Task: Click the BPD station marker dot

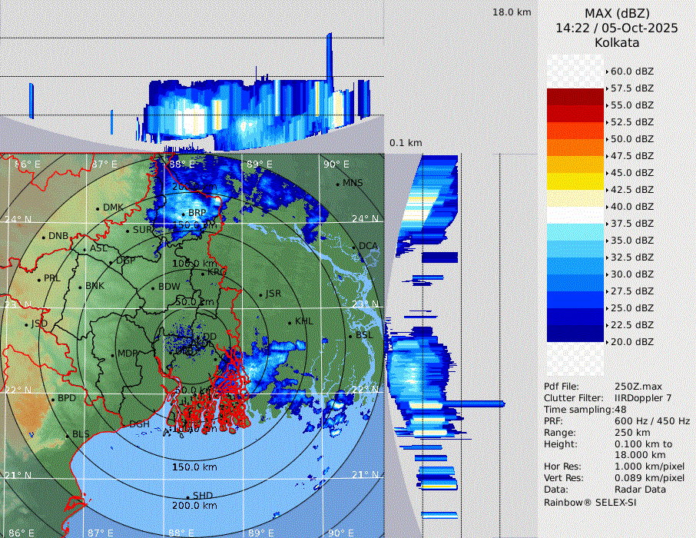Action: click(53, 400)
